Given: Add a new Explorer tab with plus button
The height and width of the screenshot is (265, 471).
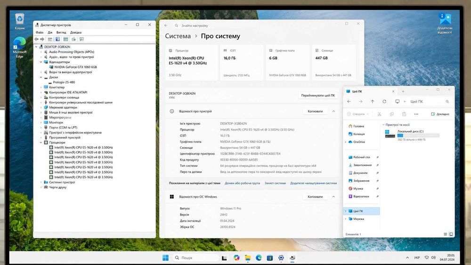Looking at the screenshot, I should (403, 91).
